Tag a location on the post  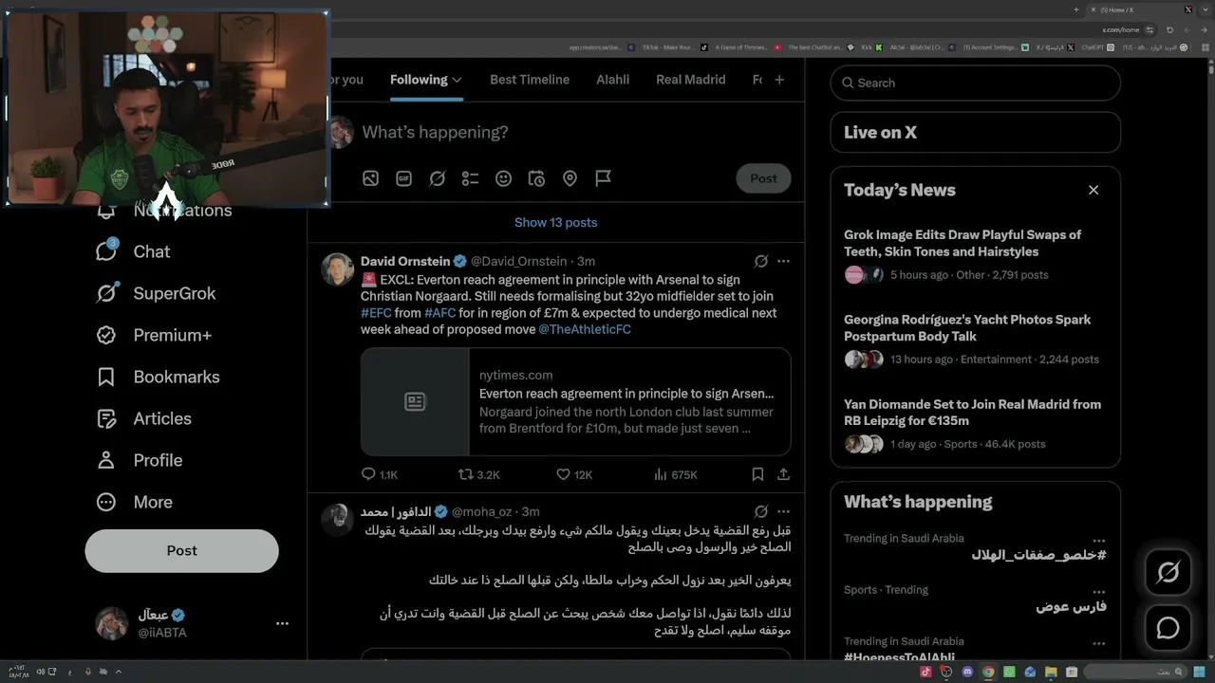(570, 178)
